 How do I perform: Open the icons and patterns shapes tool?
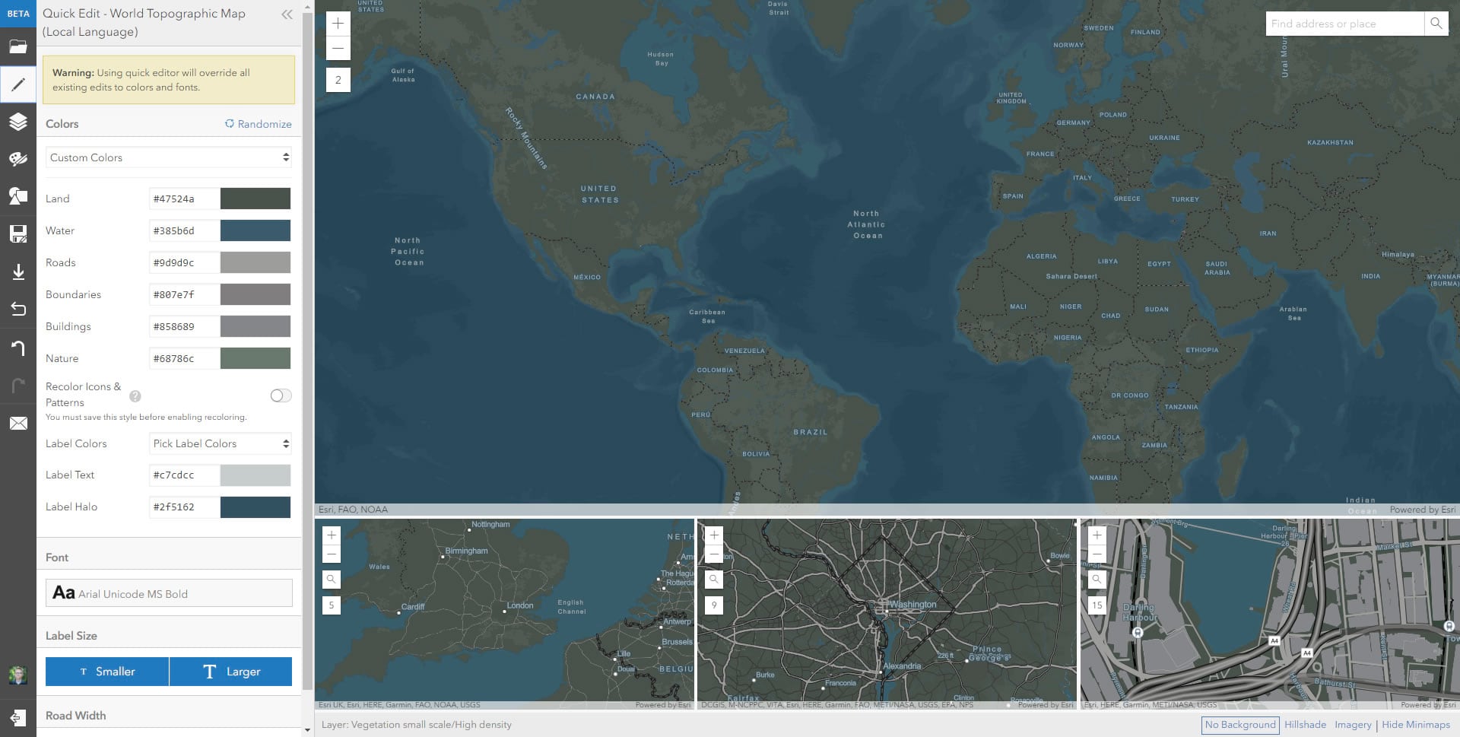(x=18, y=196)
